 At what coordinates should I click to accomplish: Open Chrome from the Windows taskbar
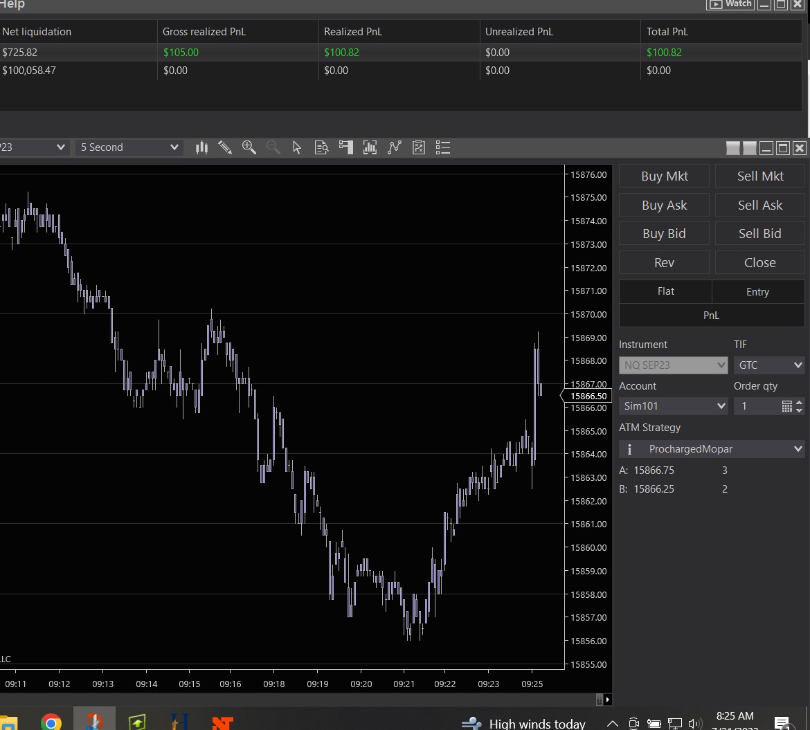click(51, 723)
